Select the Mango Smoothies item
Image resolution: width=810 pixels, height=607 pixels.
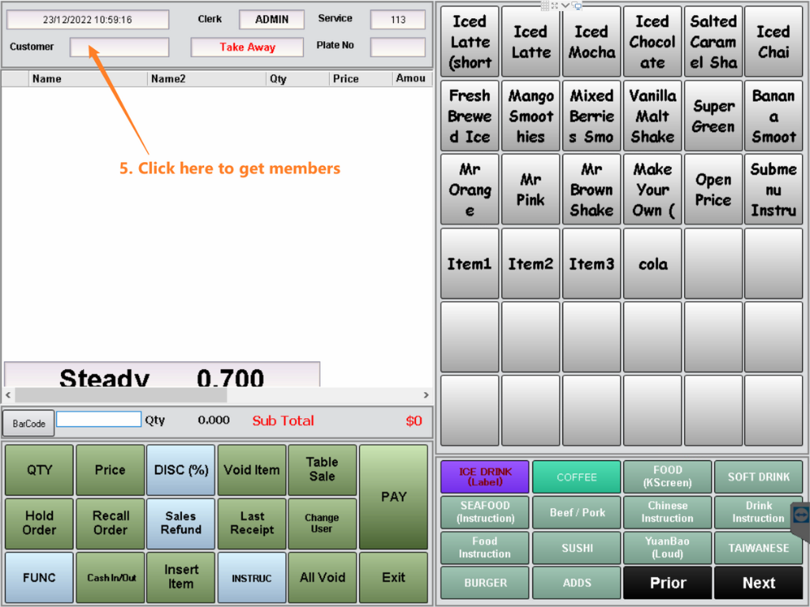531,116
